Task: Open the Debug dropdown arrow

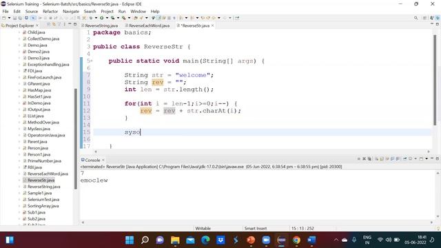Action: 96,18
